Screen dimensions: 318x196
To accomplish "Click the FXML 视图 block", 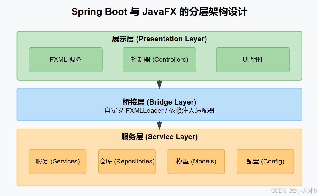I will point(66,60).
